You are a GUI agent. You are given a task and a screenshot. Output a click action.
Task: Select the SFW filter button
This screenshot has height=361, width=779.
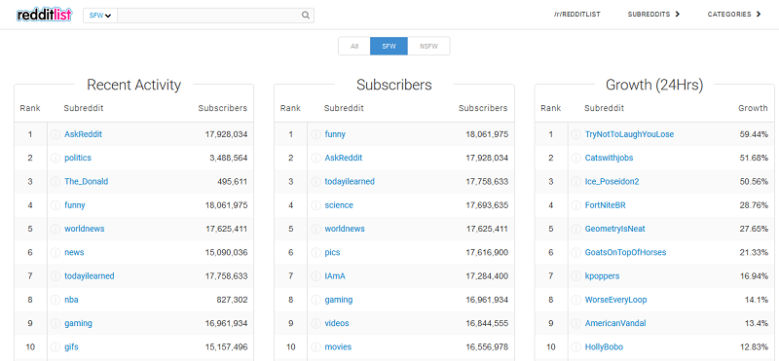click(389, 46)
